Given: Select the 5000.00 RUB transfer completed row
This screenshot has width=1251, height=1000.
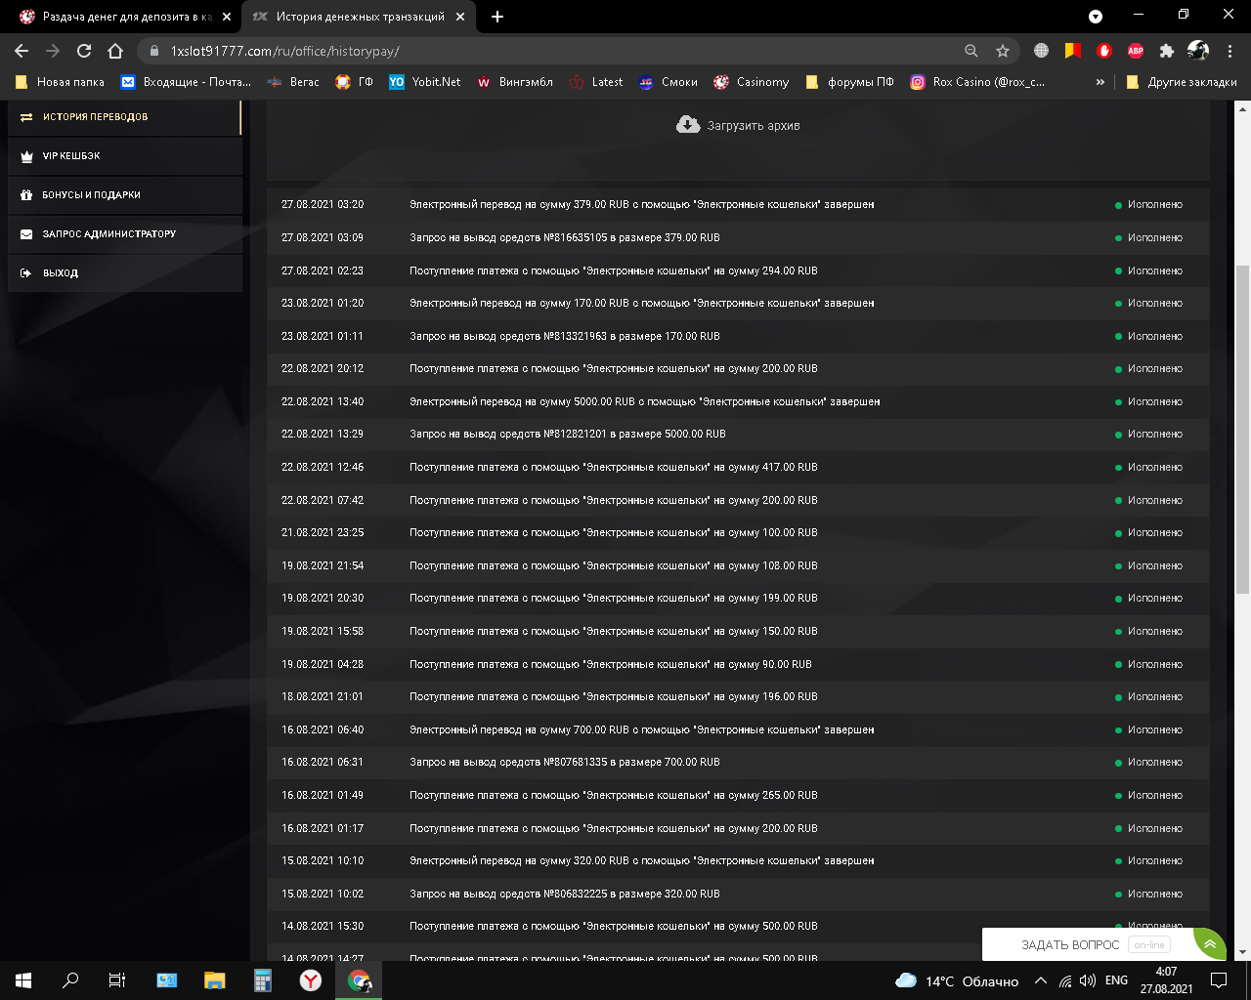Looking at the screenshot, I should tap(738, 401).
